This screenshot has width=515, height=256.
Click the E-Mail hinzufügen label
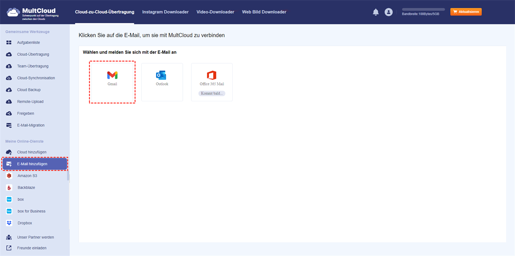point(32,164)
